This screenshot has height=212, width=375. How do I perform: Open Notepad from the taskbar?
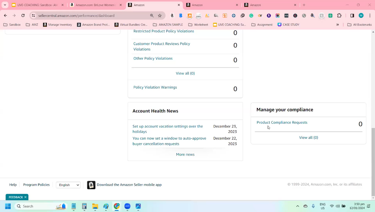[74, 206]
